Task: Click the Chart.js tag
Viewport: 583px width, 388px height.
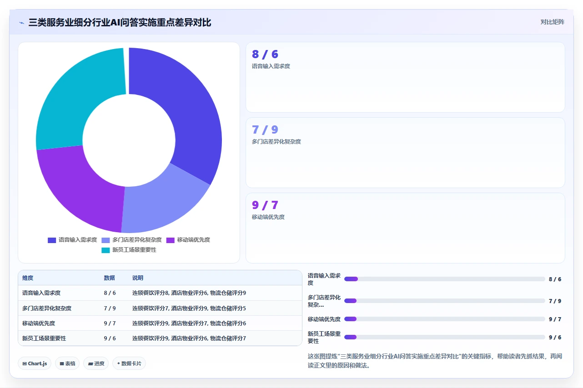Action: 35,363
